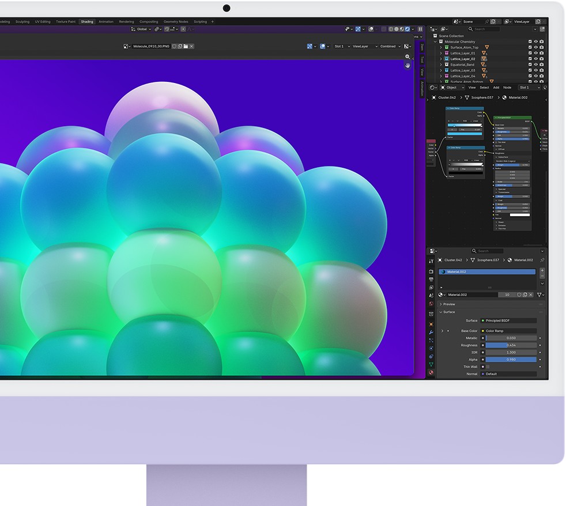Open the World properties tab
Image resolution: width=566 pixels, height=506 pixels.
point(431,304)
